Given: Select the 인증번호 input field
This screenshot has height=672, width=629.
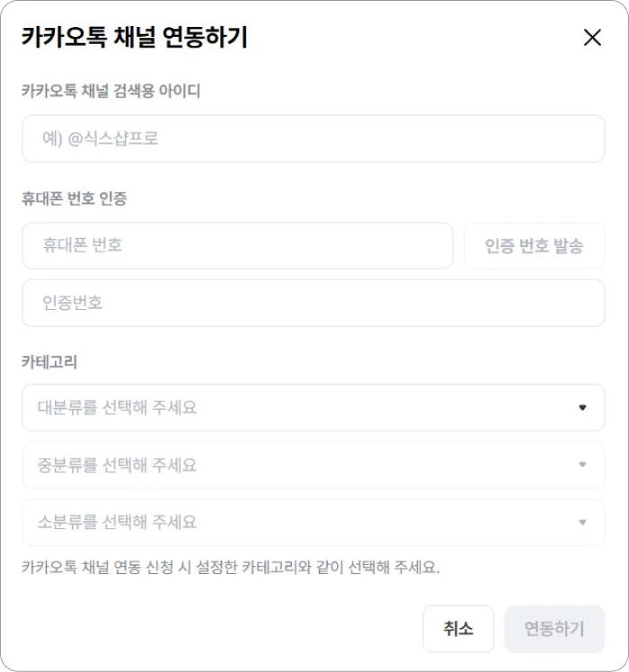Looking at the screenshot, I should tap(313, 303).
